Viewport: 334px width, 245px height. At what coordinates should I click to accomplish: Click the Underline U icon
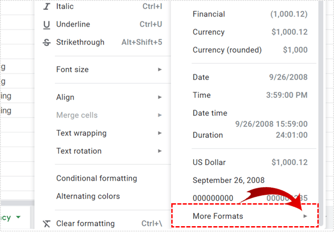(x=47, y=25)
